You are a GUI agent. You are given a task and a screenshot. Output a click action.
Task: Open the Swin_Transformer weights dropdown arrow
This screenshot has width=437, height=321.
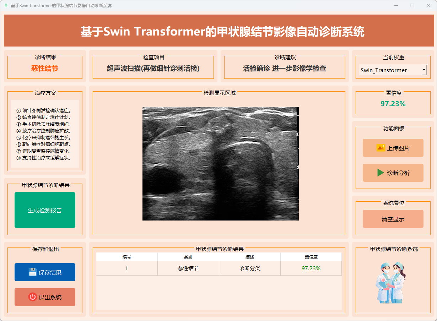tap(424, 70)
